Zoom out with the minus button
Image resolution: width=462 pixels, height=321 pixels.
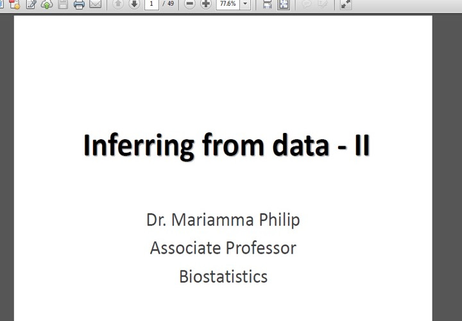[190, 4]
